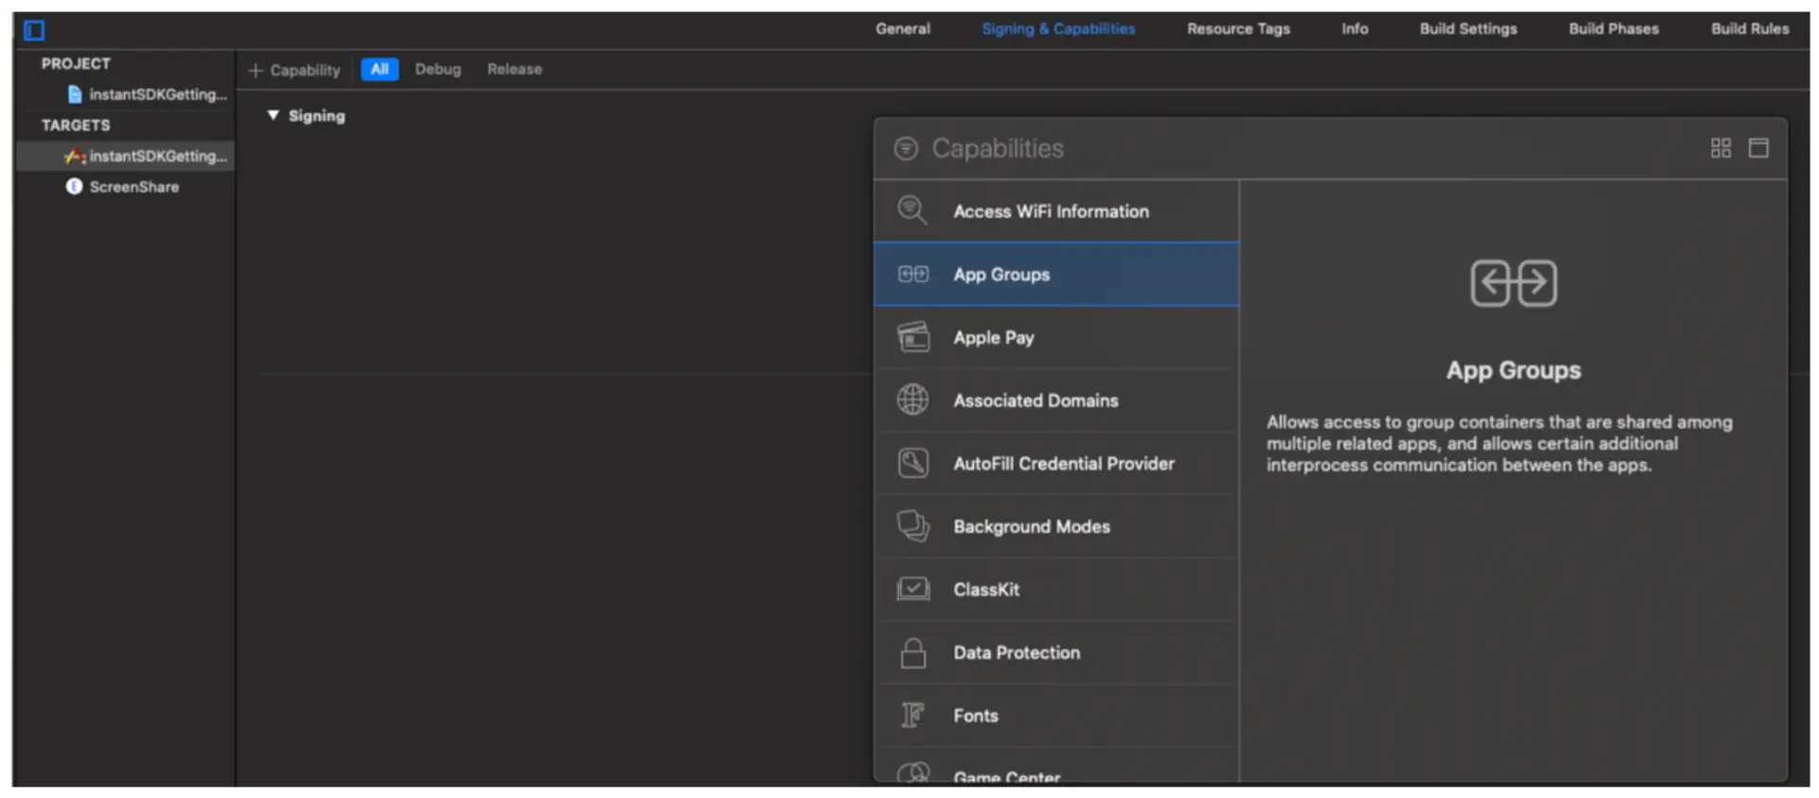
Task: Select the instantSDKGetting project file
Action: tap(157, 95)
